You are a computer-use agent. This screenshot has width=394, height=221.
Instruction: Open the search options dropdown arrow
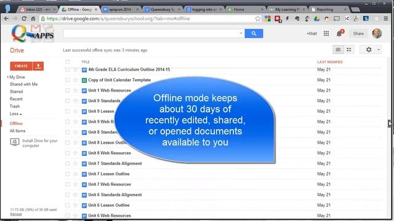pyautogui.click(x=241, y=33)
